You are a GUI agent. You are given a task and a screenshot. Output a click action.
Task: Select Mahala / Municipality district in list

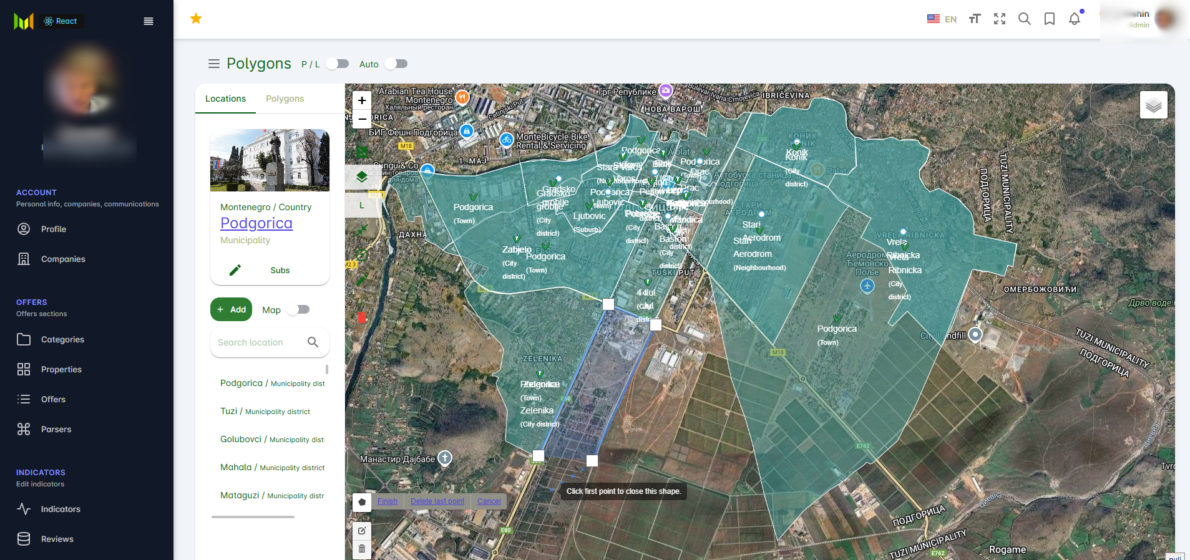tap(272, 468)
